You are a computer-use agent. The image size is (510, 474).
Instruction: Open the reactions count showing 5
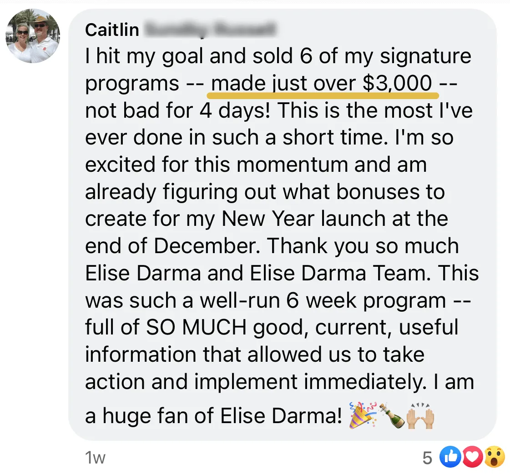427,458
